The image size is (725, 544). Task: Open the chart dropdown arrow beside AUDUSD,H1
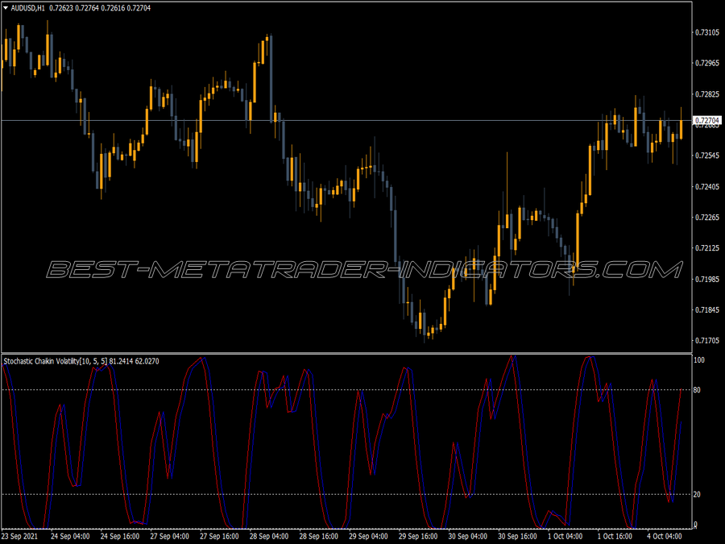point(6,8)
